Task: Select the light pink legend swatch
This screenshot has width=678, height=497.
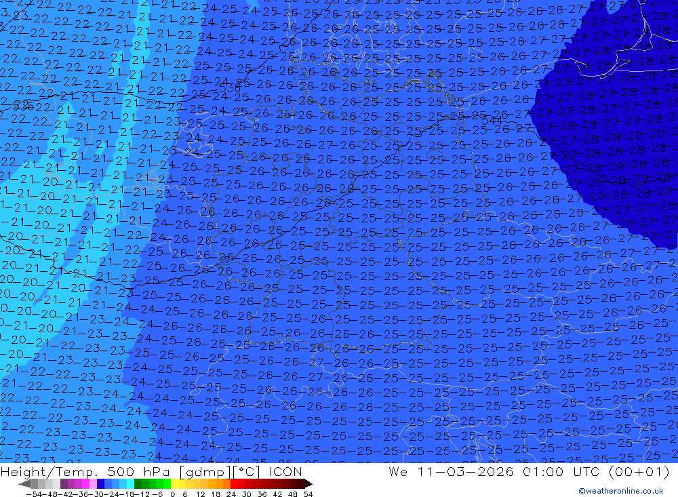Action: 93,483
